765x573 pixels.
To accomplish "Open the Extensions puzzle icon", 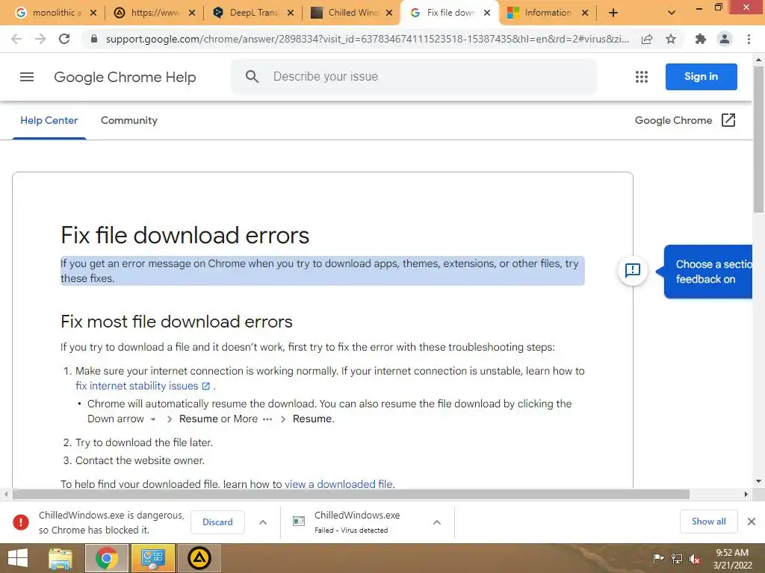I will (701, 39).
